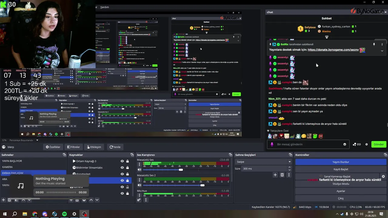The width and height of the screenshot is (388, 218).
Task: Move selected source up in Kaynaklar
Action: point(91,200)
